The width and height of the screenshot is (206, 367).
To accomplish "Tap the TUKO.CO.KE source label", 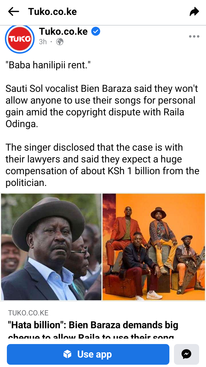I will point(28,313).
